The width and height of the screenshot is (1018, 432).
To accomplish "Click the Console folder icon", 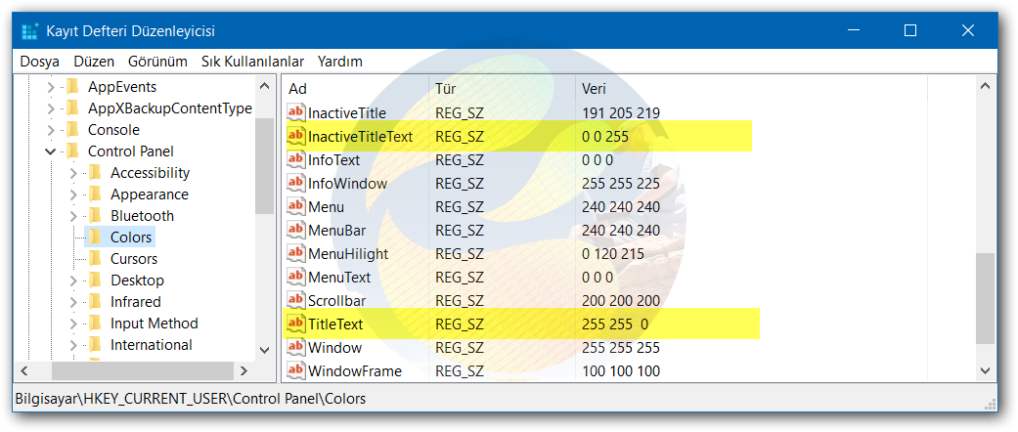I will coord(72,130).
